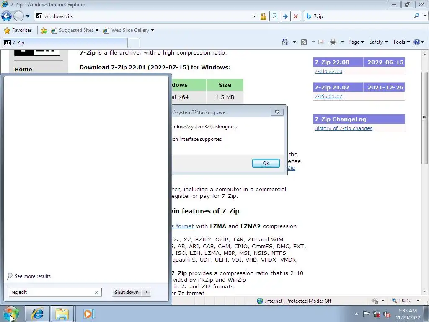Click the Shut down button
Screen dimensions: 429x322
[x=127, y=292]
